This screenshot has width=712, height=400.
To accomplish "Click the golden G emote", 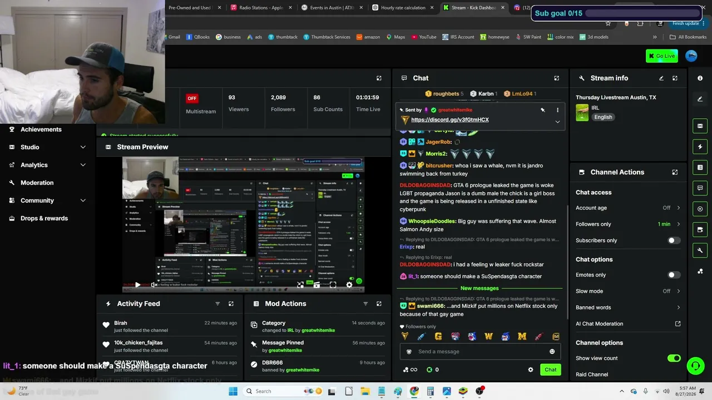I will tap(438, 337).
